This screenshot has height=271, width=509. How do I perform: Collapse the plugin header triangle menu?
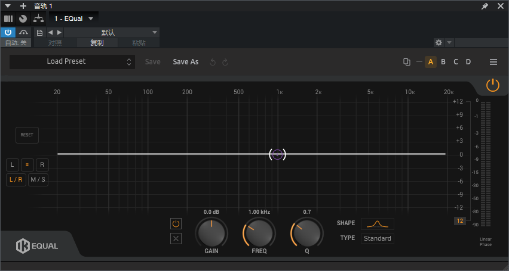tap(8, 6)
